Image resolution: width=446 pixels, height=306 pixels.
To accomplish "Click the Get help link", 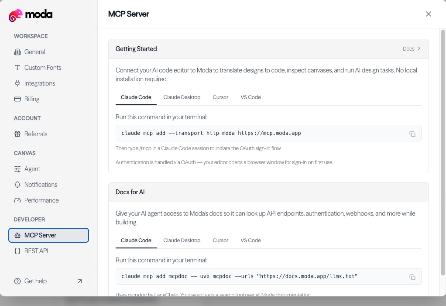I will pos(48,281).
